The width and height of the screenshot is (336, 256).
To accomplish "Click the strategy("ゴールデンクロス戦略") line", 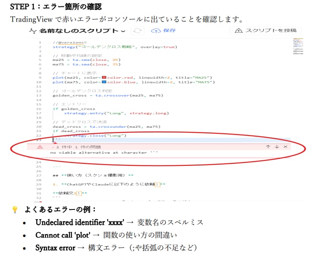I will click(x=115, y=47).
